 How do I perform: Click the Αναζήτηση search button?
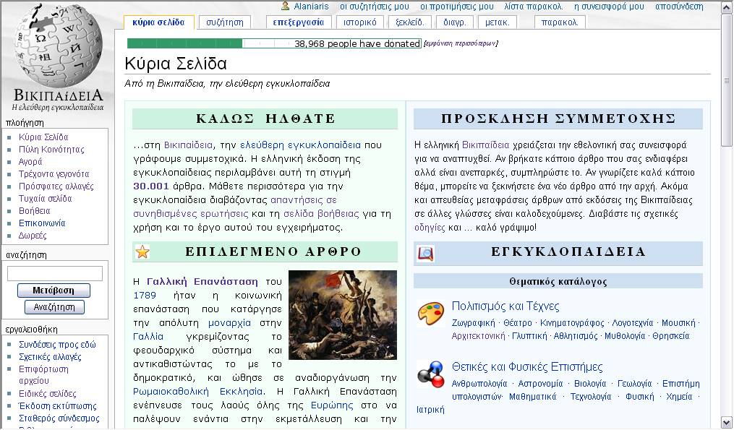point(54,307)
